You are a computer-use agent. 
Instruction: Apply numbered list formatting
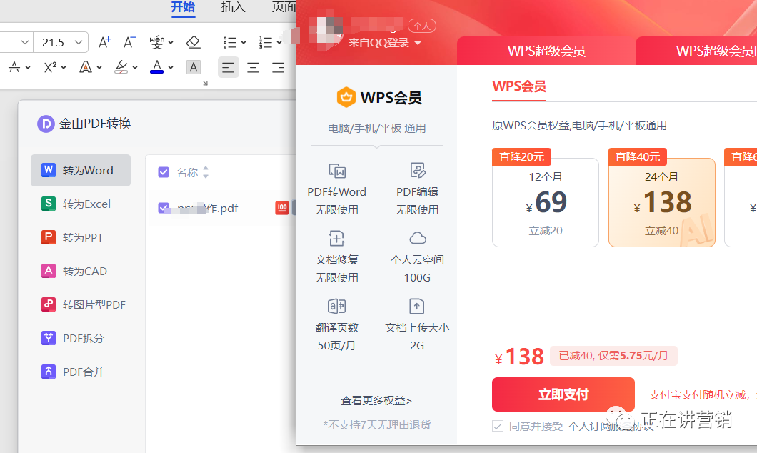click(265, 42)
